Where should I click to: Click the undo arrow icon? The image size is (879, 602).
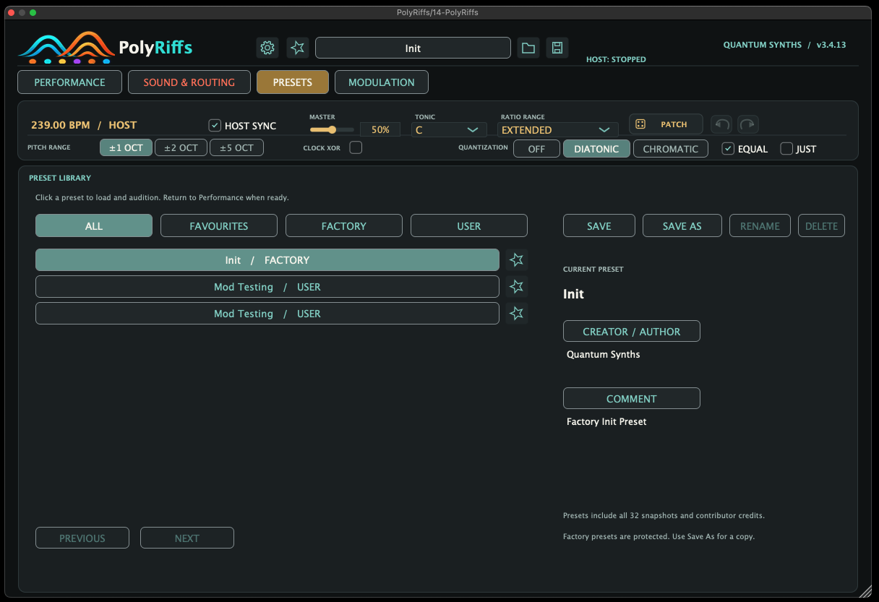721,124
